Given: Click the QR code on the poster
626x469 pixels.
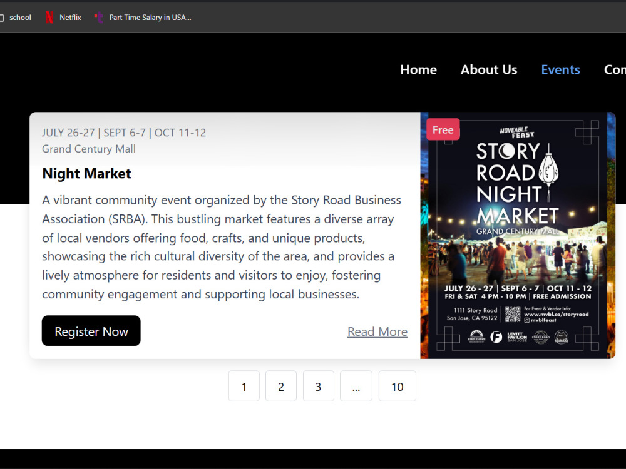Looking at the screenshot, I should tap(513, 315).
